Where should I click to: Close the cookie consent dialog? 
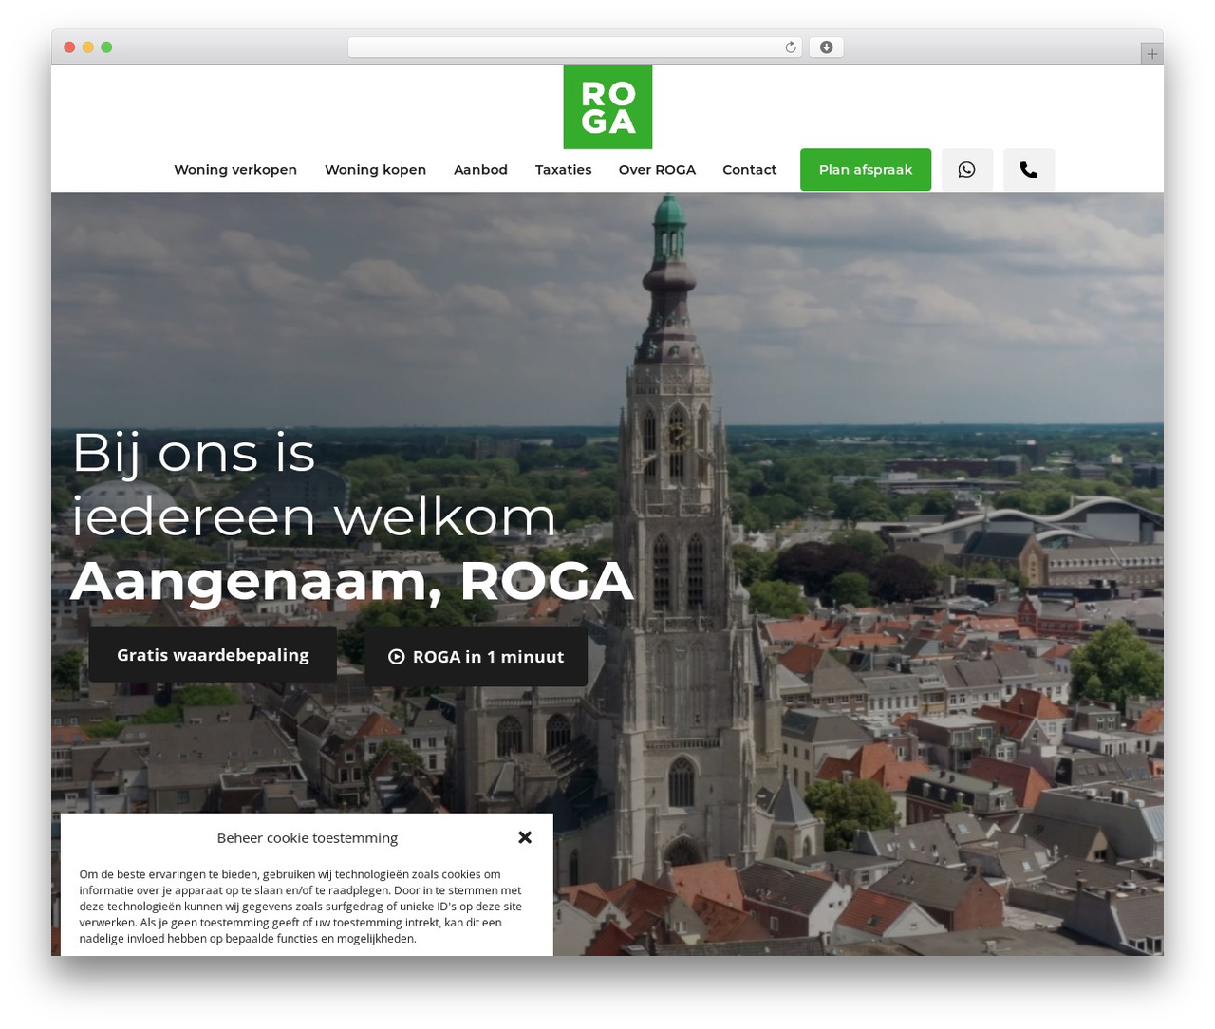coord(525,837)
